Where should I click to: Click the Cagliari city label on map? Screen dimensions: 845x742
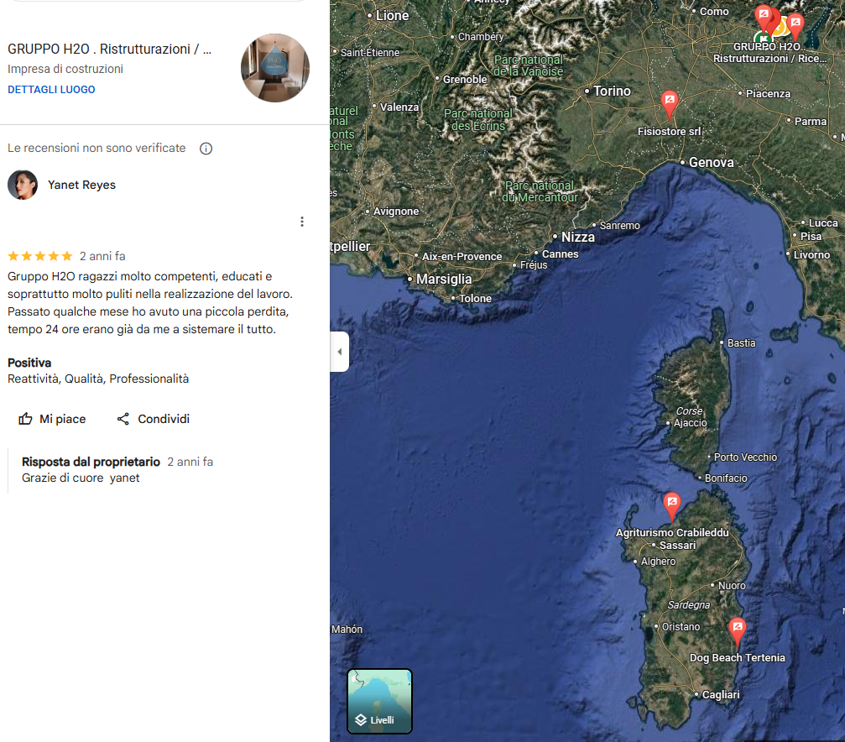pos(721,694)
